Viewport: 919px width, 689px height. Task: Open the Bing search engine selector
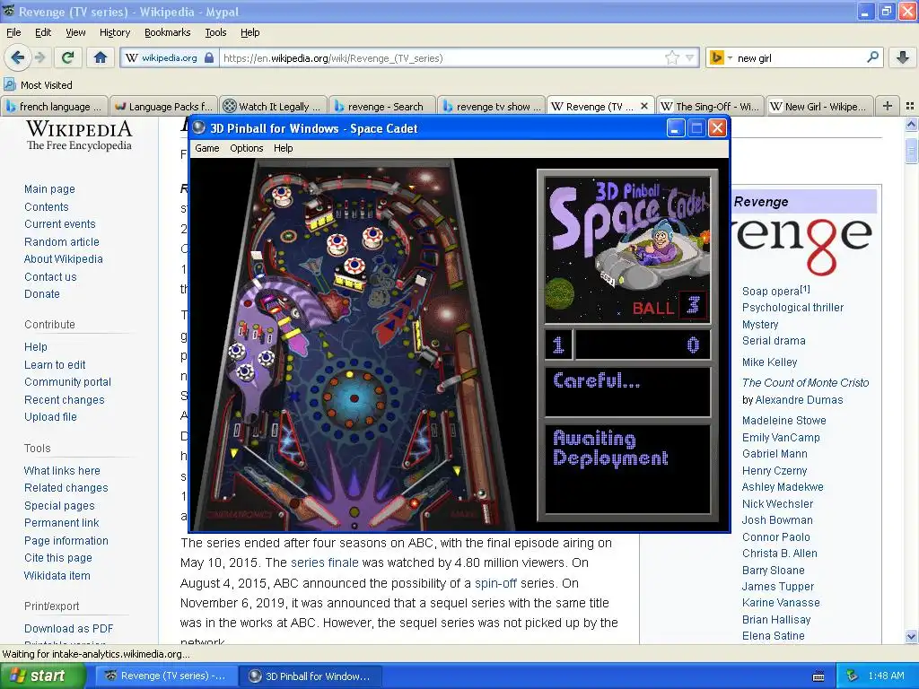coord(722,58)
